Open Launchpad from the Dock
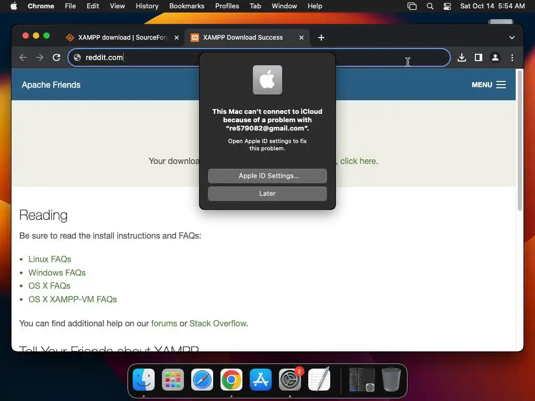This screenshot has height=401, width=535. [x=172, y=380]
